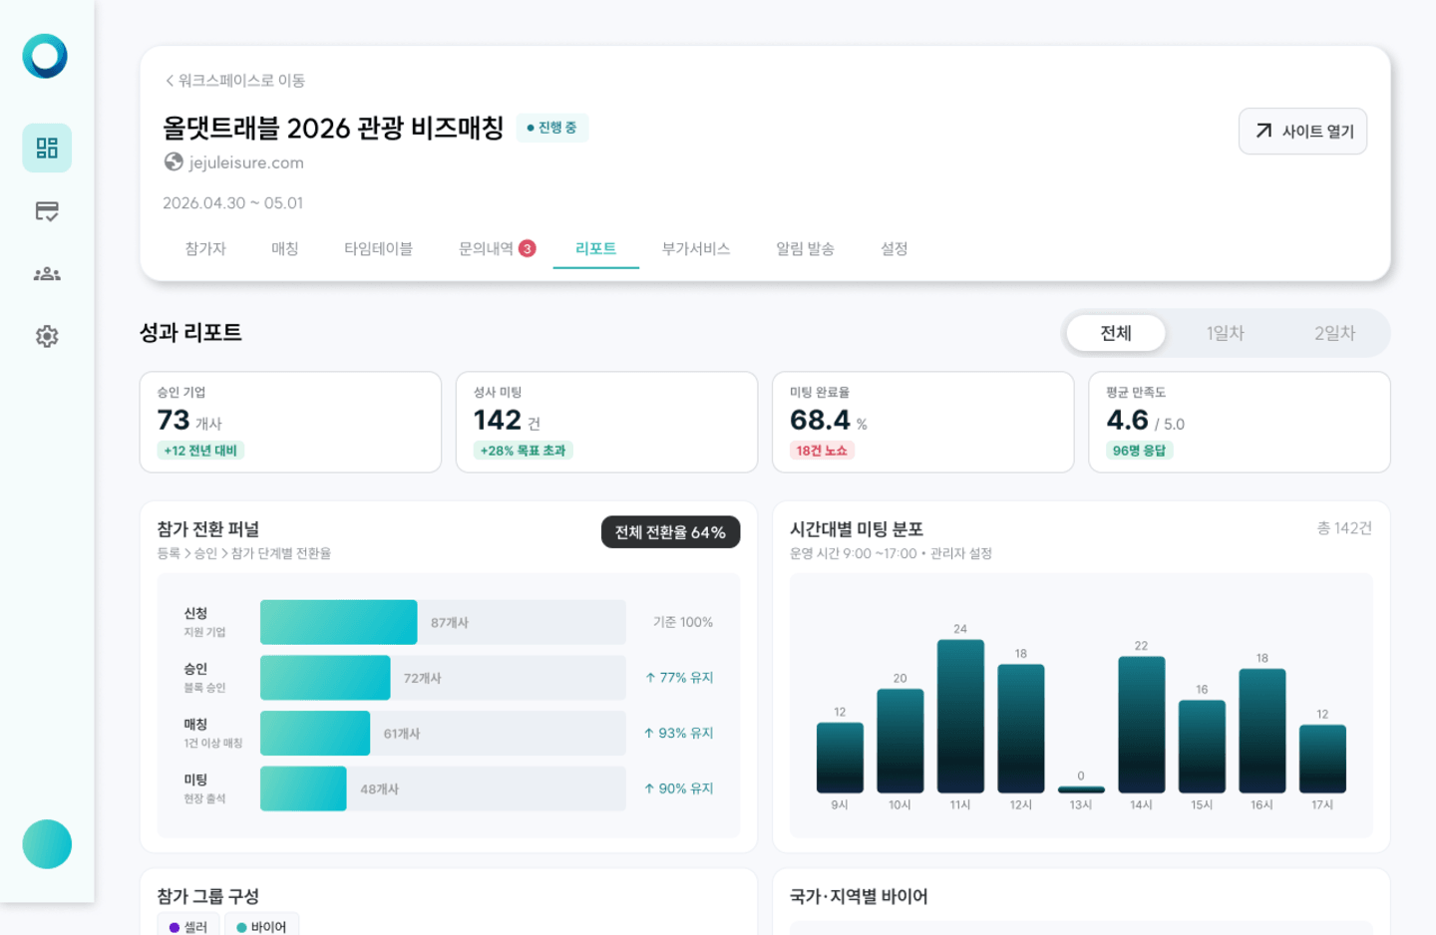Click the 전체 전환율 64% badge
1436x935 pixels.
pyautogui.click(x=670, y=532)
